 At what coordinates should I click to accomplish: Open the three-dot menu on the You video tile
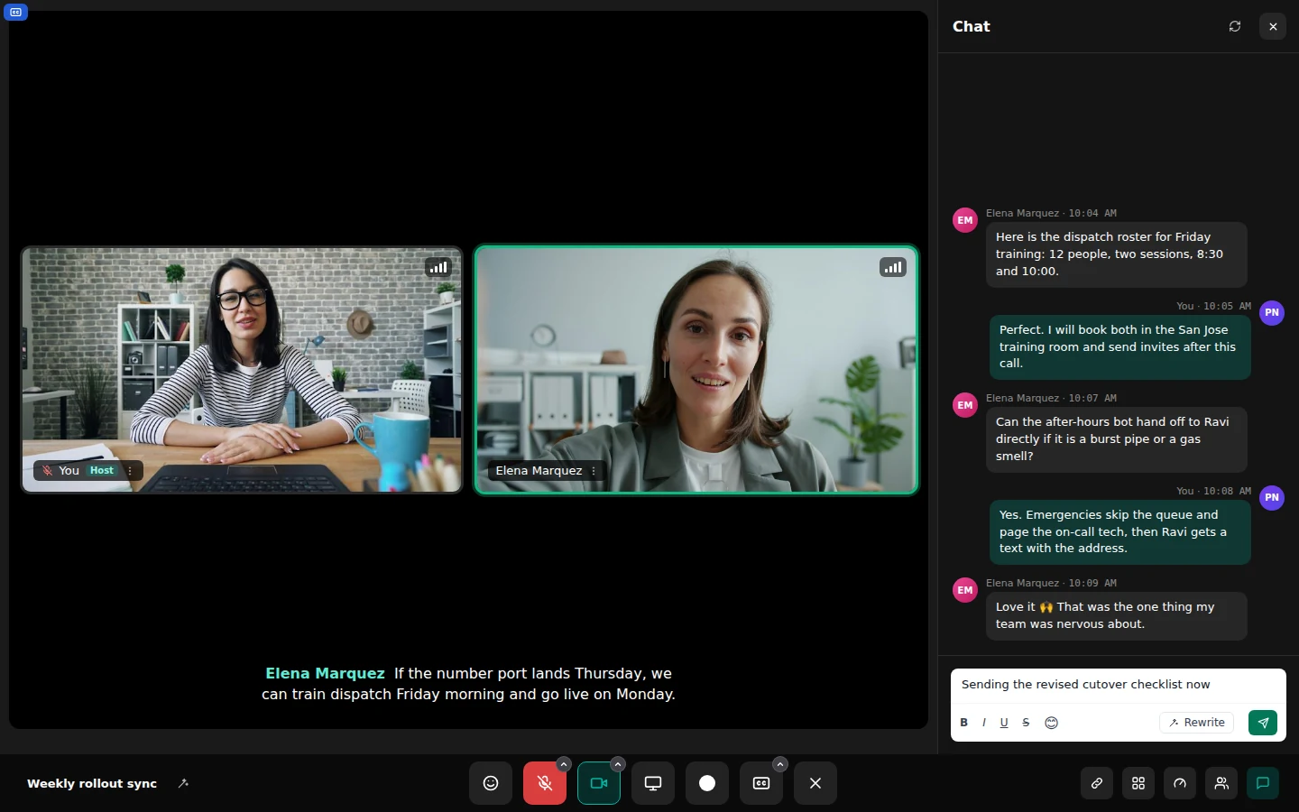coord(130,470)
